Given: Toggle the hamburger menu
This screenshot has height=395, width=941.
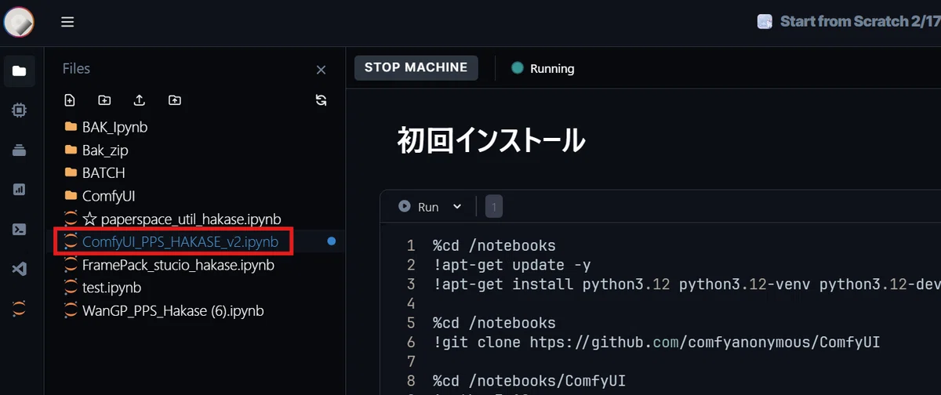Looking at the screenshot, I should [67, 22].
